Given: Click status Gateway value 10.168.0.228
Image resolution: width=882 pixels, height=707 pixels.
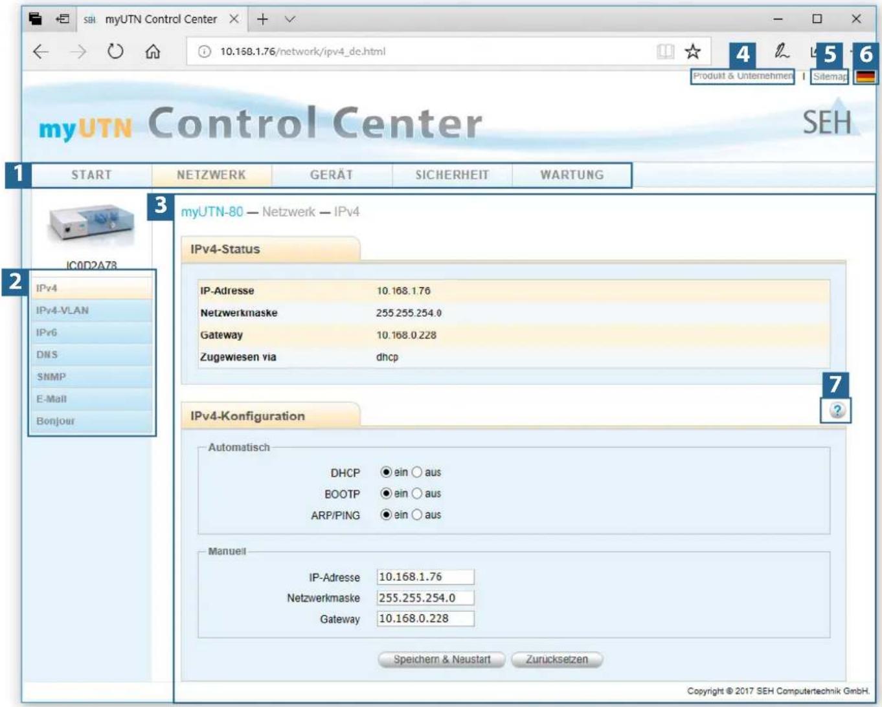Looking at the screenshot, I should (x=406, y=335).
